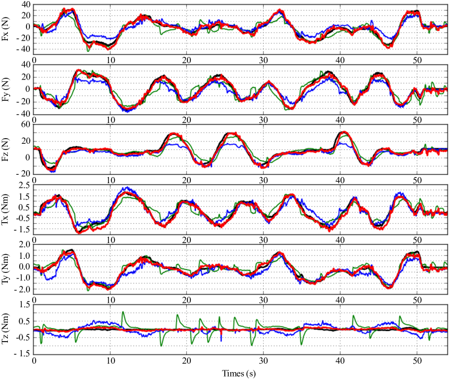Select the "2.5" tick on Tx axis
The width and height of the screenshot is (450, 380).
24,185
